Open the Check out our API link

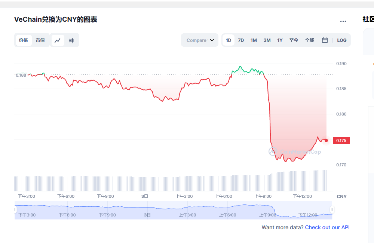pos(327,227)
